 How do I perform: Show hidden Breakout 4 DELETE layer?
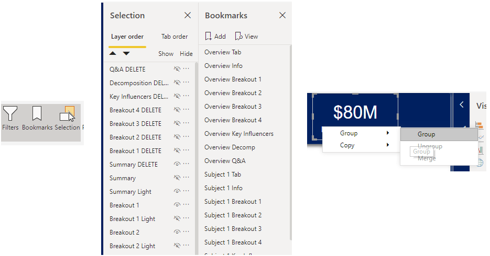click(177, 110)
